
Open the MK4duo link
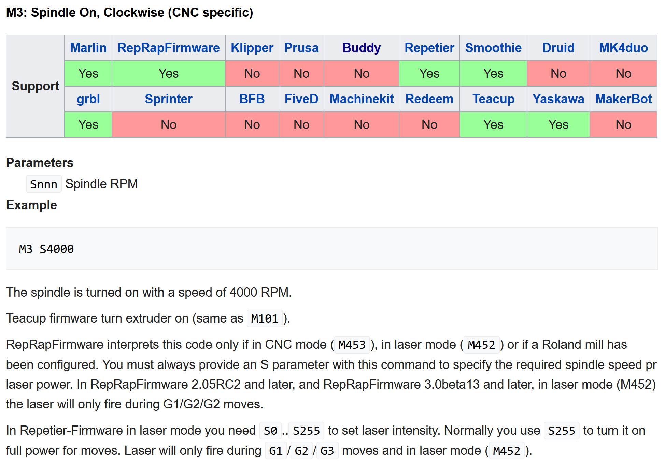[x=623, y=48]
